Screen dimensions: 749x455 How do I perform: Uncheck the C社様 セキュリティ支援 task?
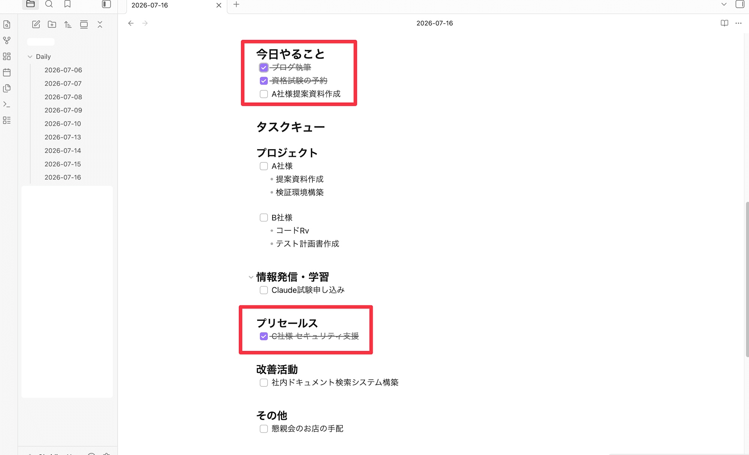coord(264,336)
